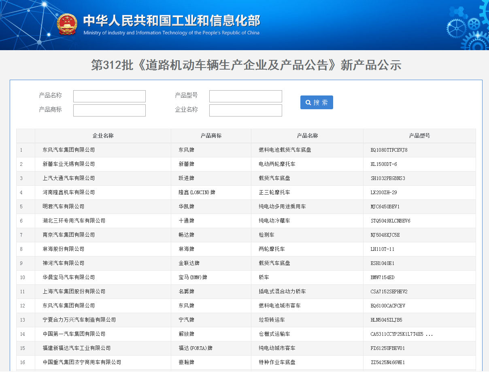This screenshot has height=373, width=489.
Task: Click product name 电动两轮摩托车
Action: 277,164
